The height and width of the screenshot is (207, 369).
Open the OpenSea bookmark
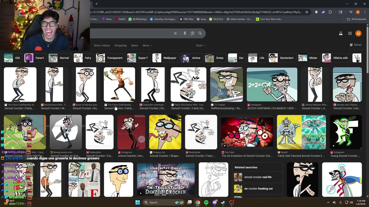coord(163,19)
